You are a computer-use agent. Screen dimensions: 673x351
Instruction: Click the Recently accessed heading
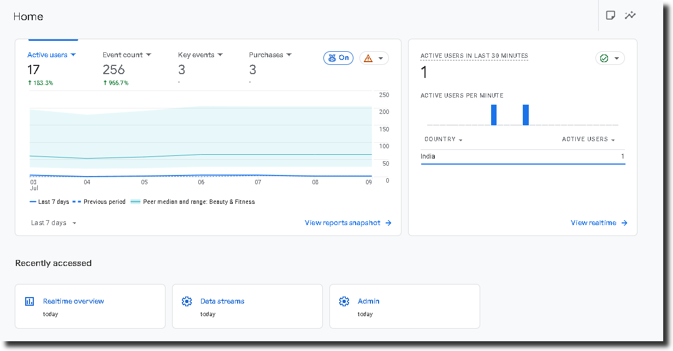click(x=54, y=263)
